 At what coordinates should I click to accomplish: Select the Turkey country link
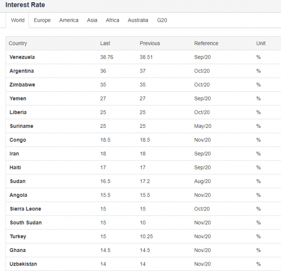(18, 236)
